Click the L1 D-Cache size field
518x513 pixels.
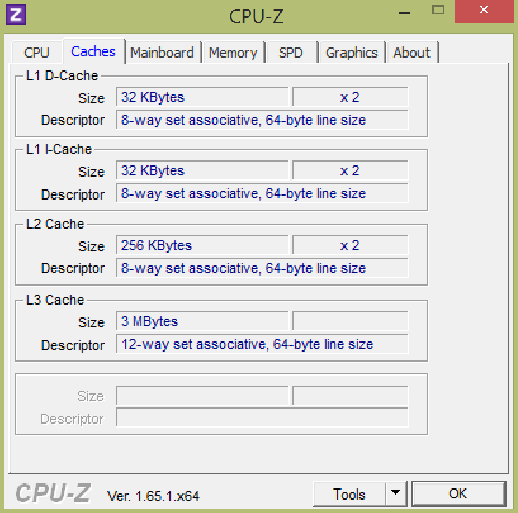coord(202,98)
